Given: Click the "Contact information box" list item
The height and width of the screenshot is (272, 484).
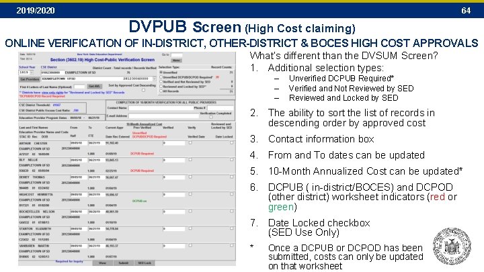Looking at the screenshot, I should coord(321,139).
